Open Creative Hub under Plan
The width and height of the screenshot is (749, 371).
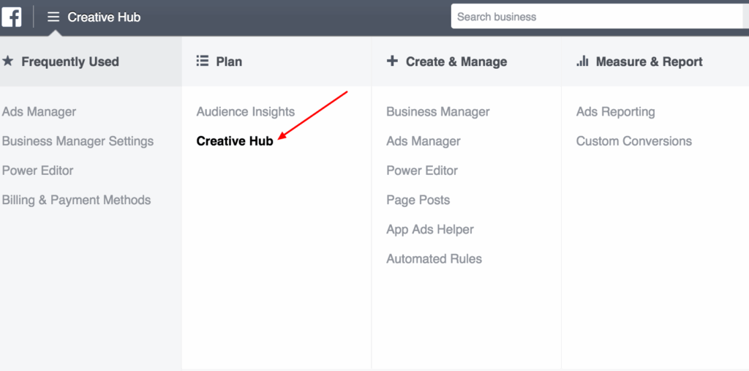235,141
